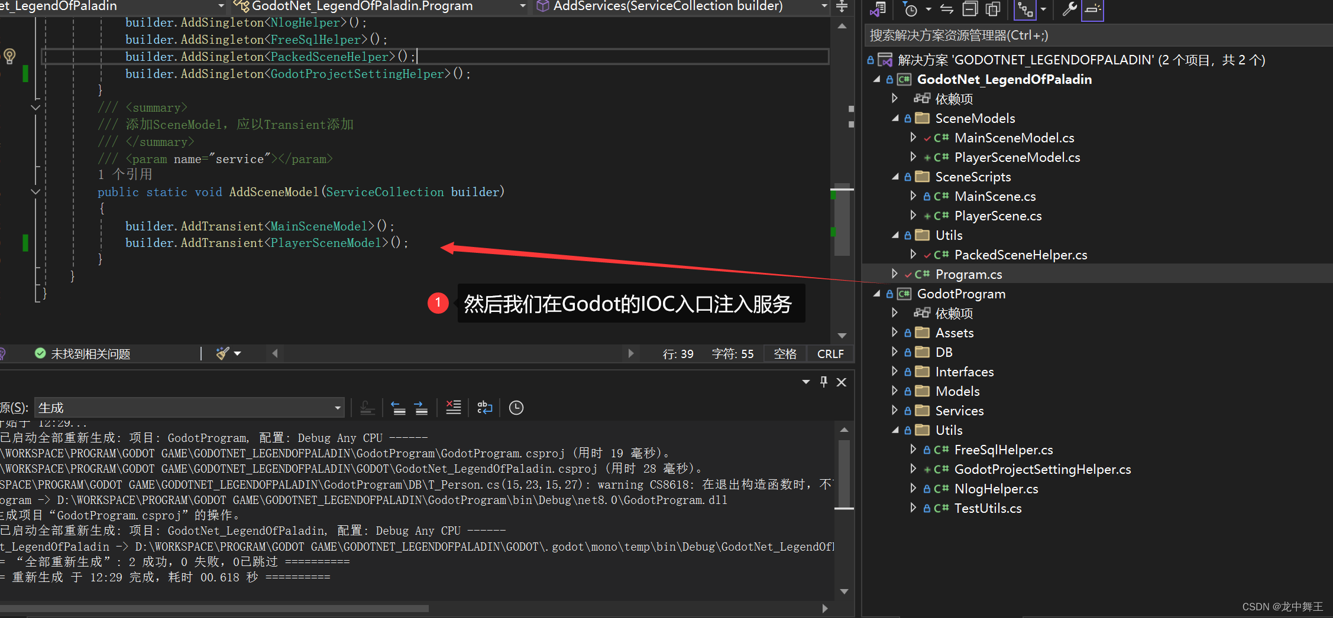Viewport: 1333px width, 618px height.
Task: Open NlogHelper.cs file
Action: (996, 489)
